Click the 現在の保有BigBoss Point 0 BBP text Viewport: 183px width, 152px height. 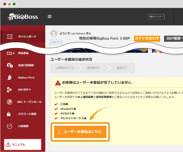104,38
